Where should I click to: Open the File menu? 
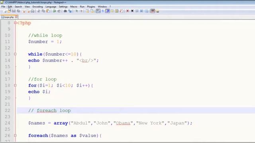tap(3, 7)
